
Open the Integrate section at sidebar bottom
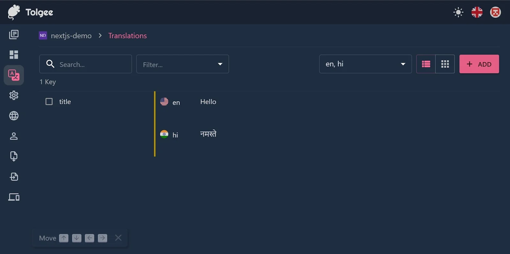pyautogui.click(x=14, y=197)
